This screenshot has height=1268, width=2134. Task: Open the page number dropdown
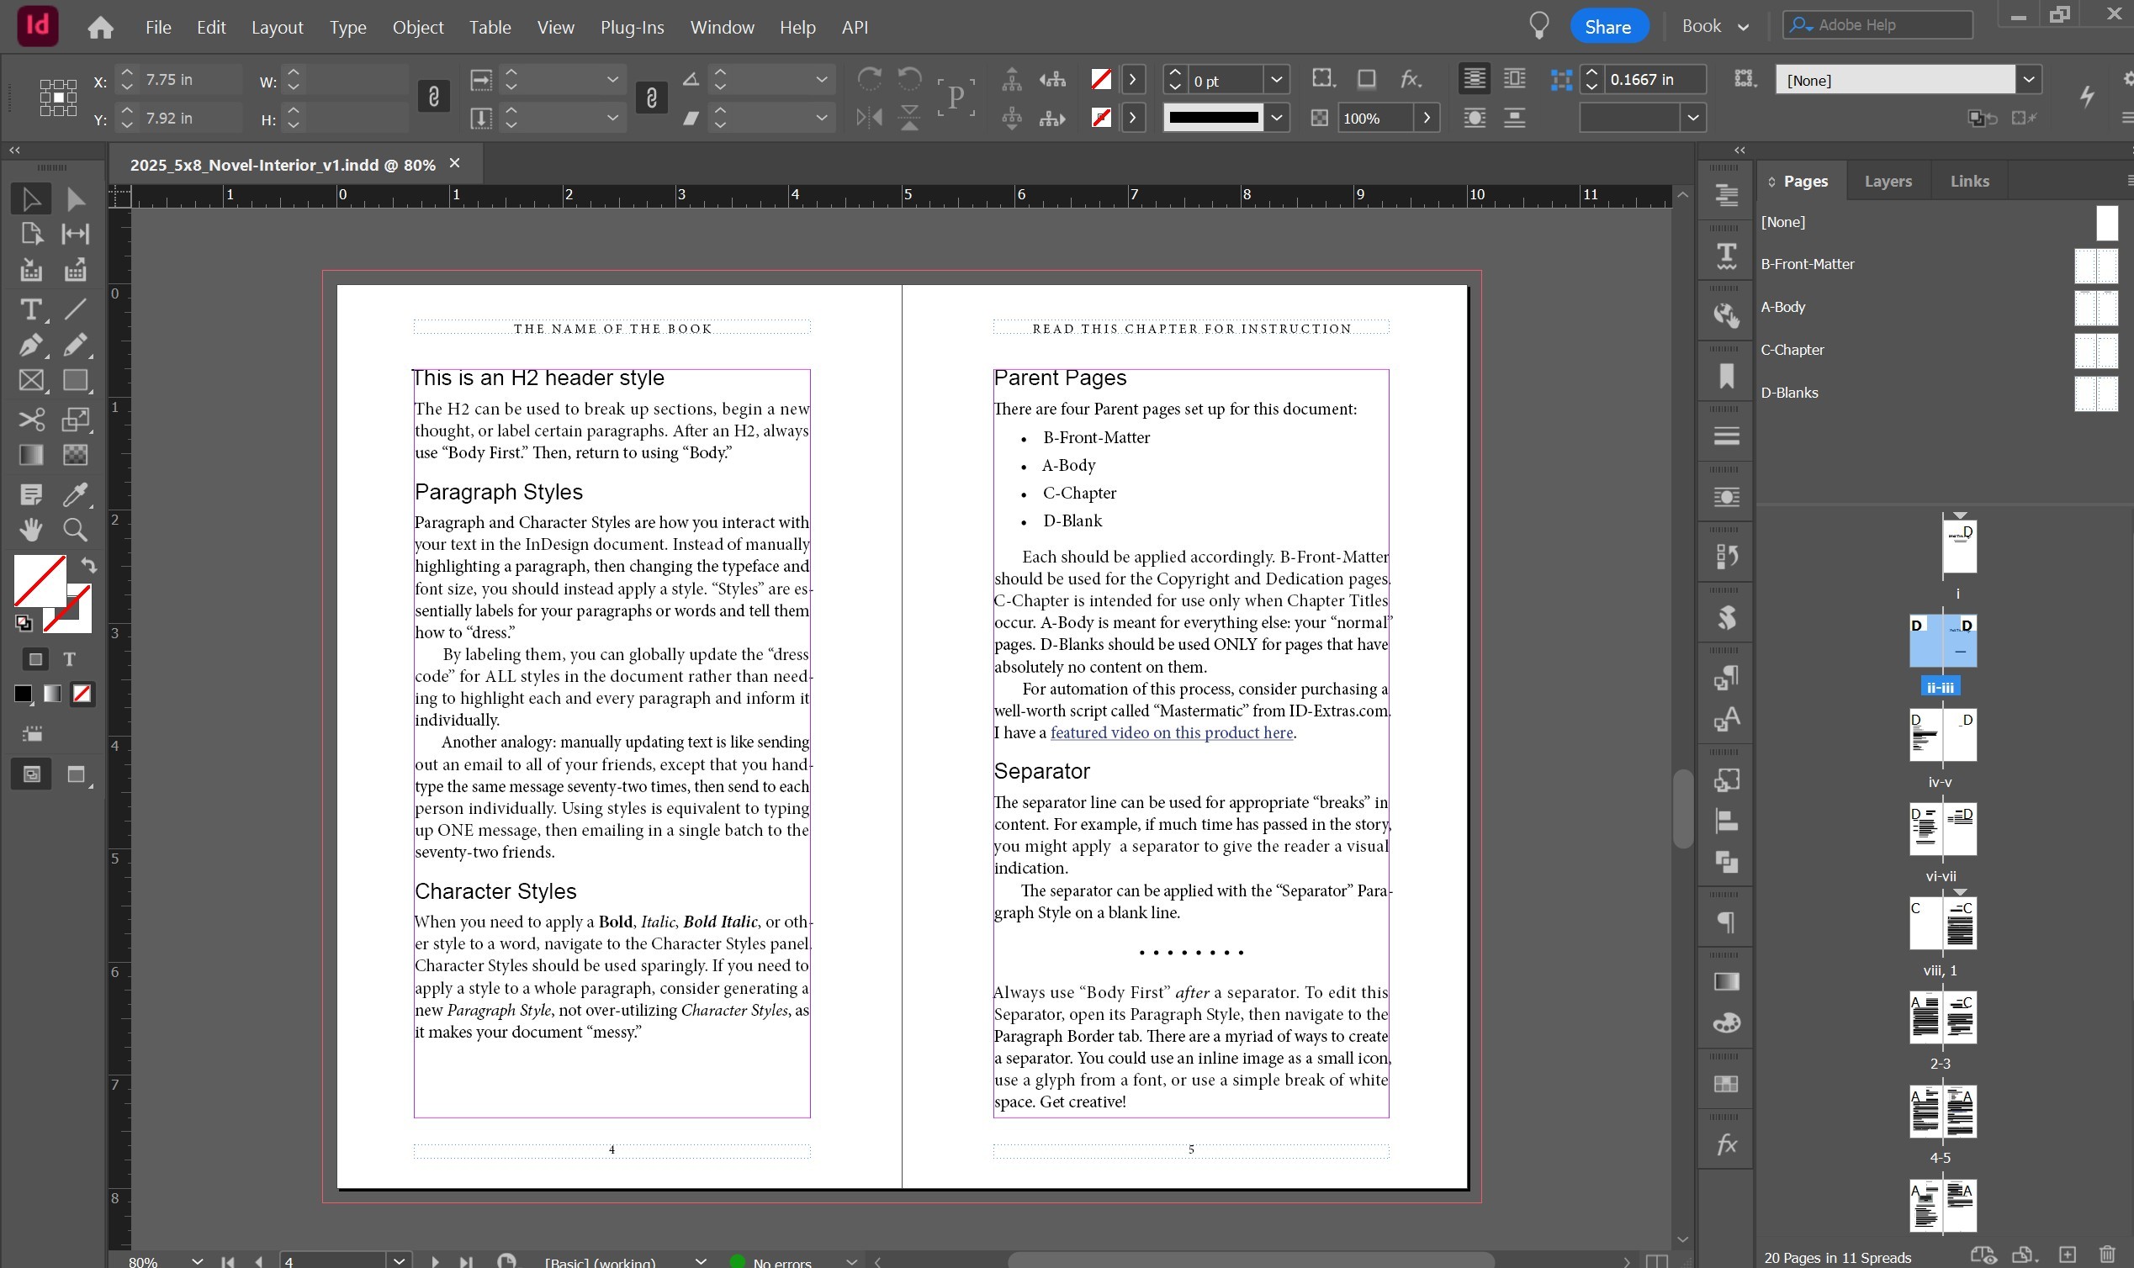[x=398, y=1260]
